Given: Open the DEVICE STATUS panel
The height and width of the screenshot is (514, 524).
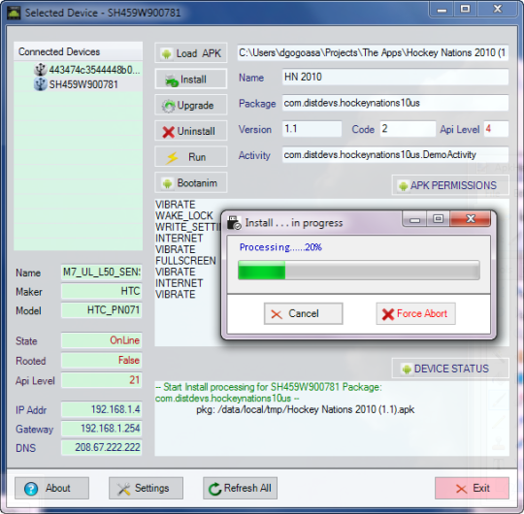Looking at the screenshot, I should pos(450,369).
